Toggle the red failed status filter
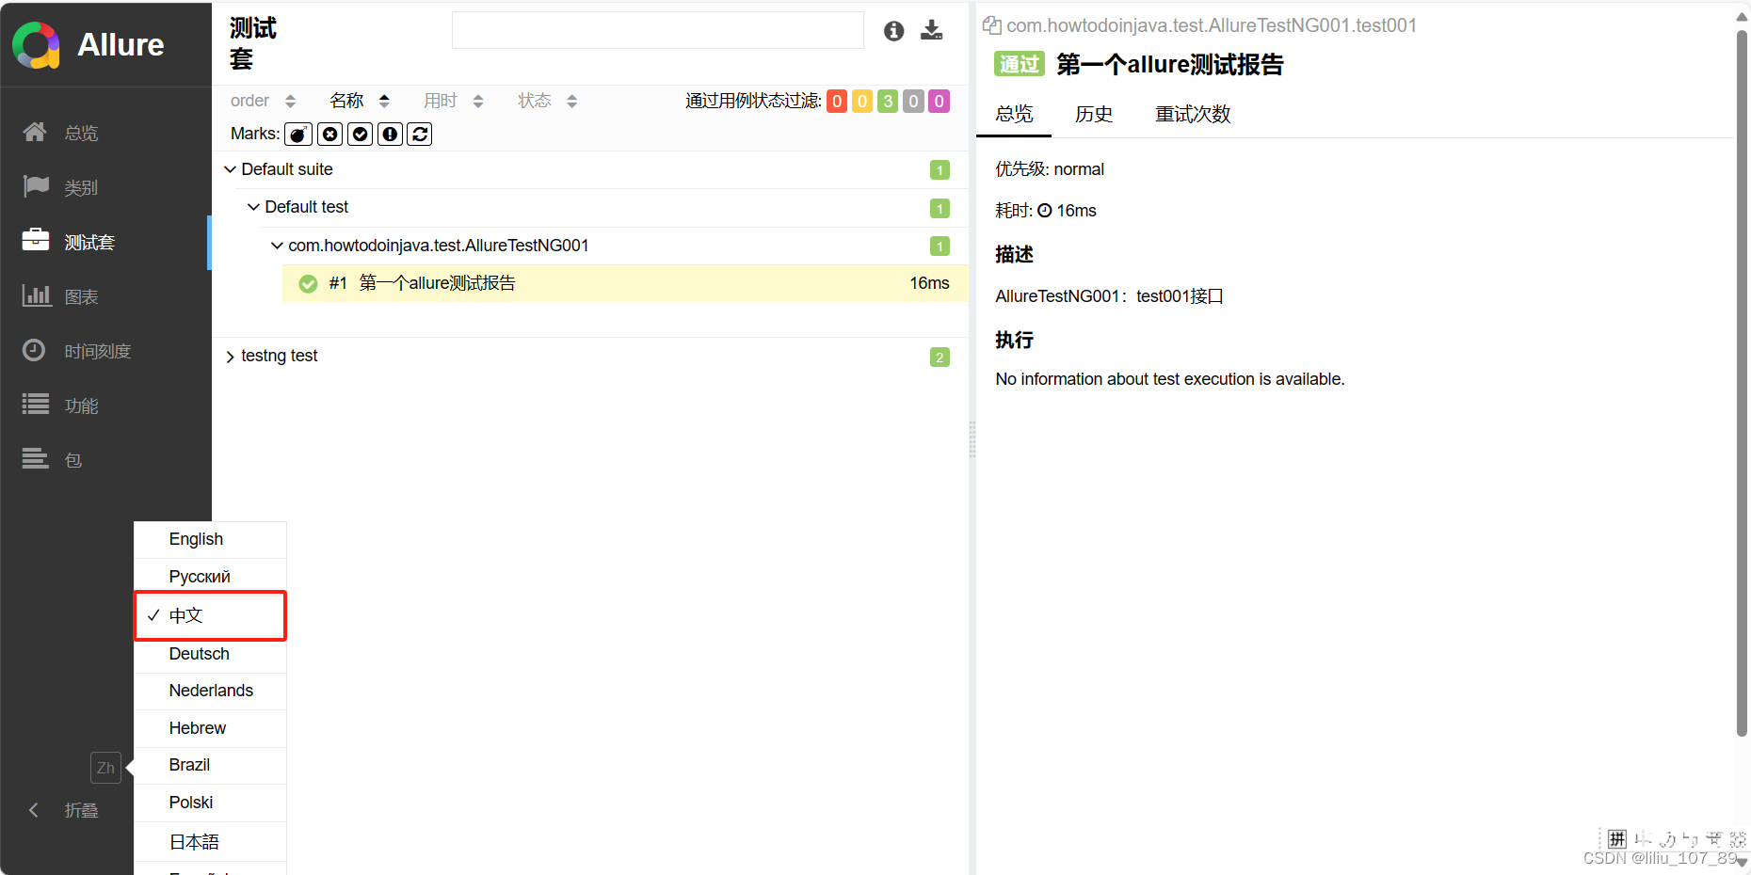 tap(837, 102)
